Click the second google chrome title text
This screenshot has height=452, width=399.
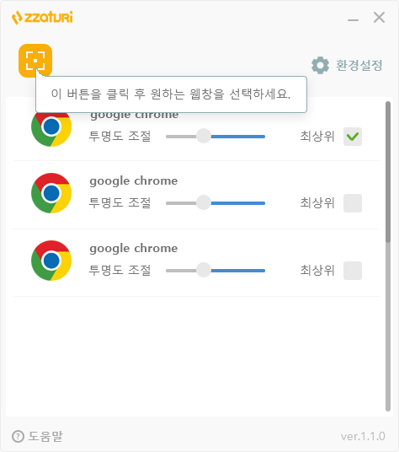pos(134,181)
